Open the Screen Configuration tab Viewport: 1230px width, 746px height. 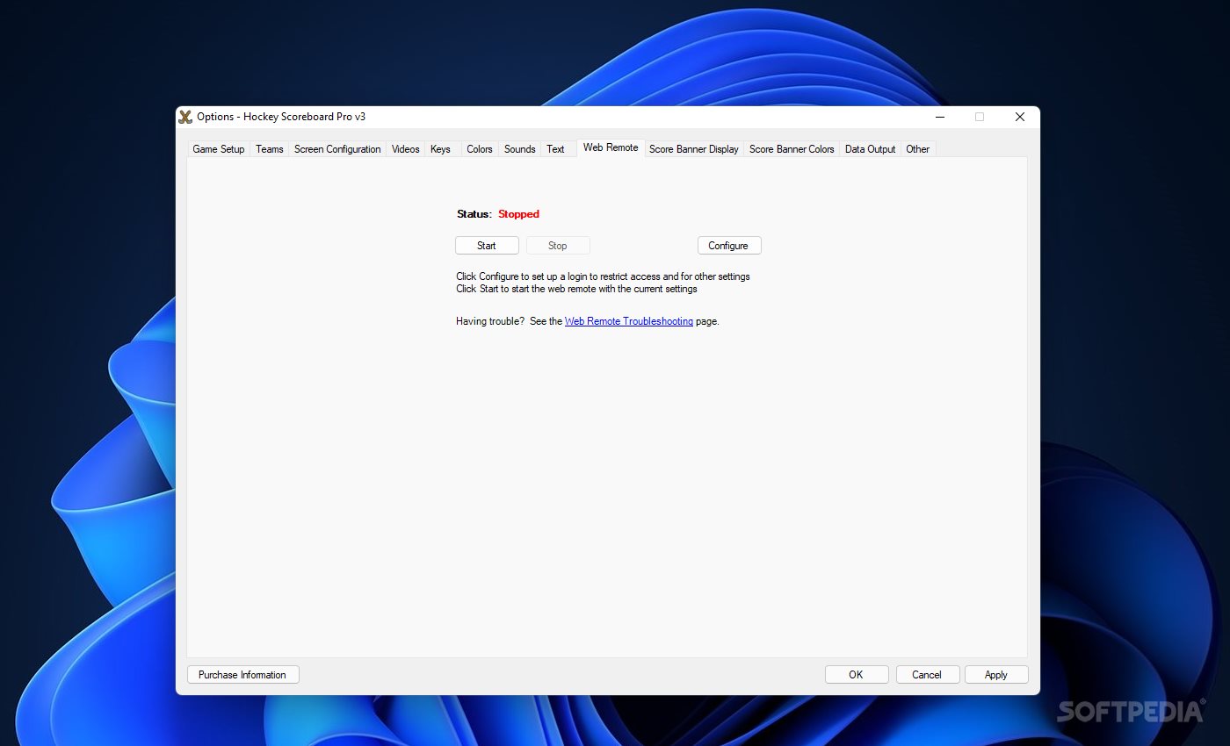(x=337, y=149)
